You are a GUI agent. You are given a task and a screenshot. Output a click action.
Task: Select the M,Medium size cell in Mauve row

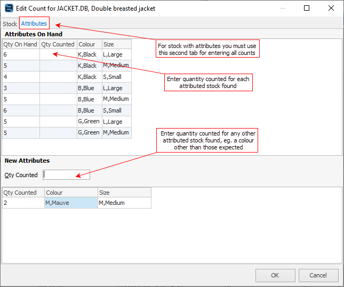(x=124, y=203)
